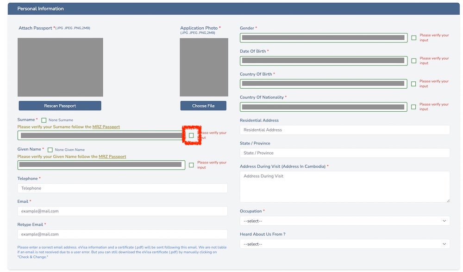Check the Given Name verify input checkbox
The image size is (463, 272).
tap(191, 165)
